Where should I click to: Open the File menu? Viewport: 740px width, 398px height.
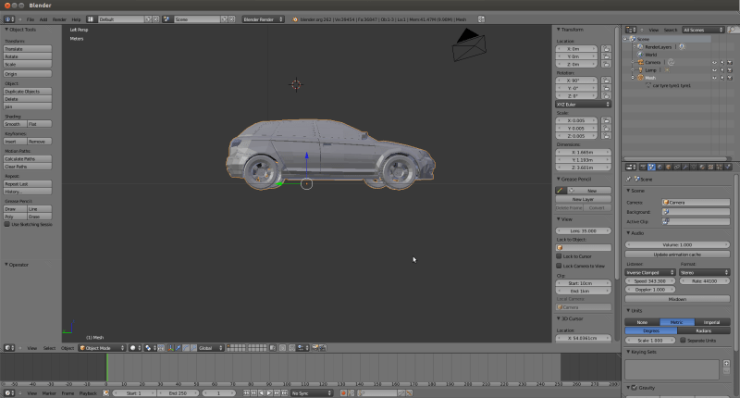point(31,19)
